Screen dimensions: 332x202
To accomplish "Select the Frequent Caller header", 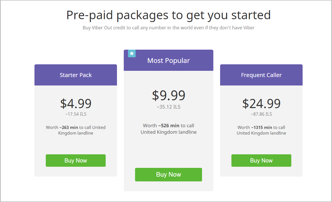I will coord(261,75).
